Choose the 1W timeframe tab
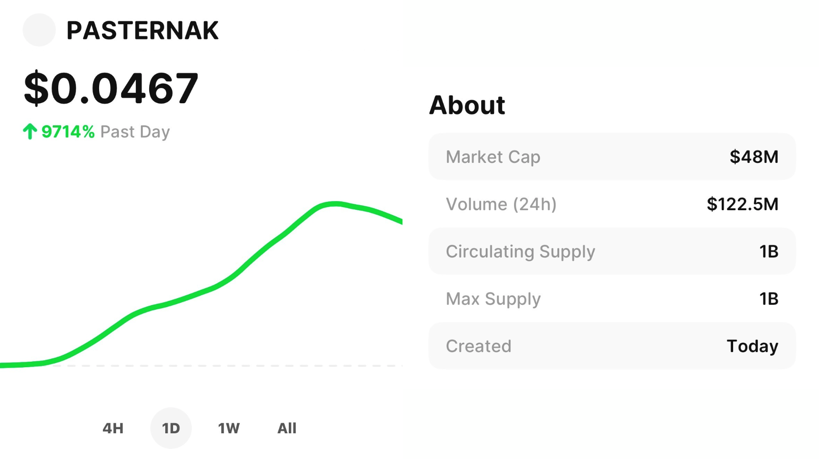The image size is (819, 459). tap(229, 428)
